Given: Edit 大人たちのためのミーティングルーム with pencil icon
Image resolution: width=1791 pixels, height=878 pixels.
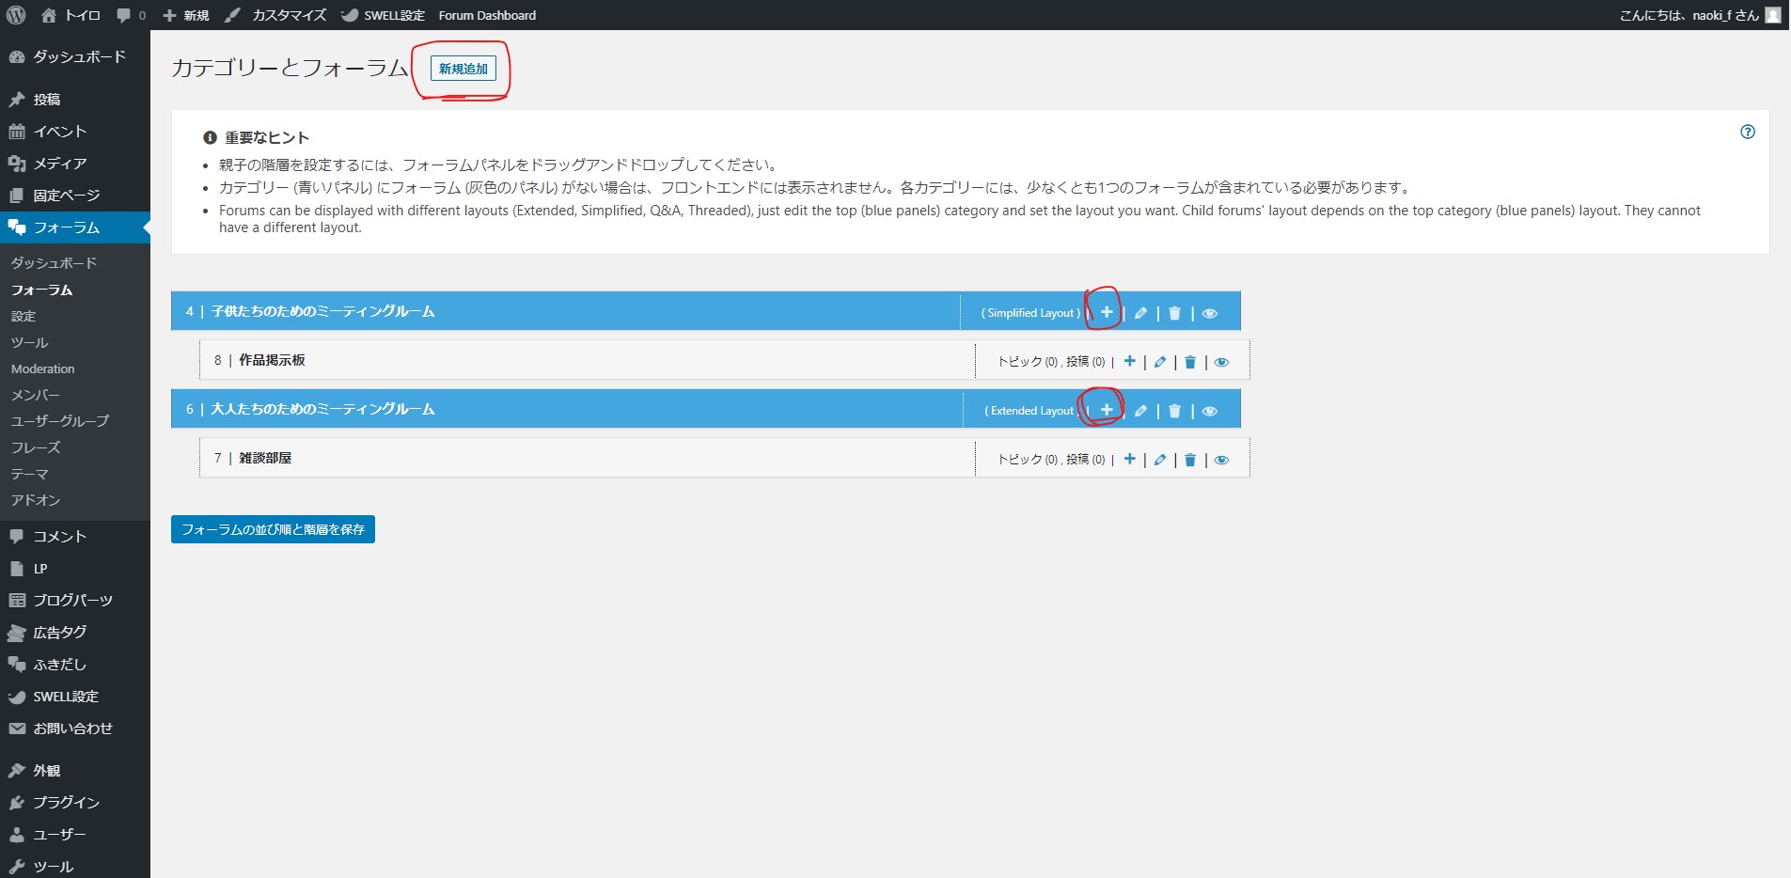Looking at the screenshot, I should click(x=1140, y=411).
